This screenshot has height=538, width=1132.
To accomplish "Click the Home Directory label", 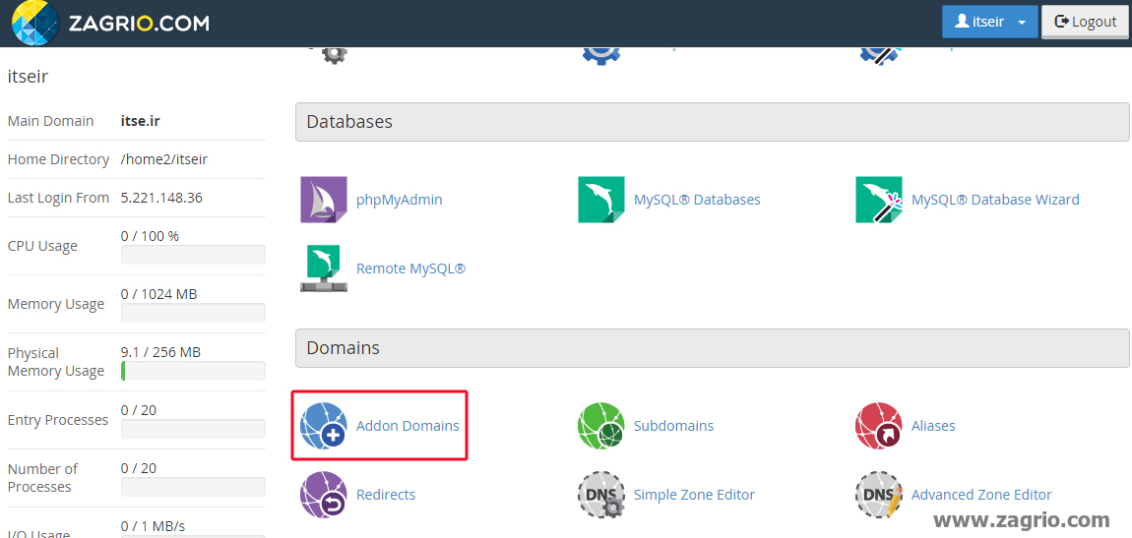I will [58, 159].
